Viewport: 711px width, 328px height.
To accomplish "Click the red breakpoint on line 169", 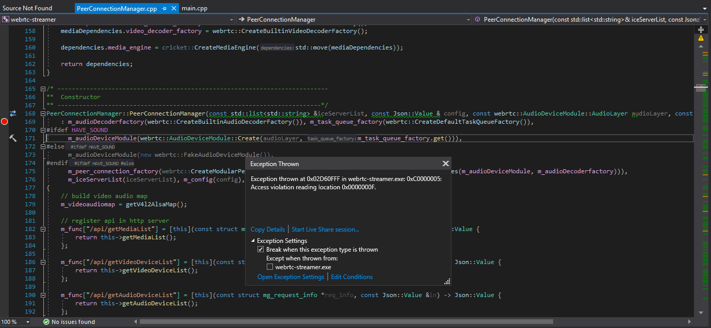I will 4,122.
